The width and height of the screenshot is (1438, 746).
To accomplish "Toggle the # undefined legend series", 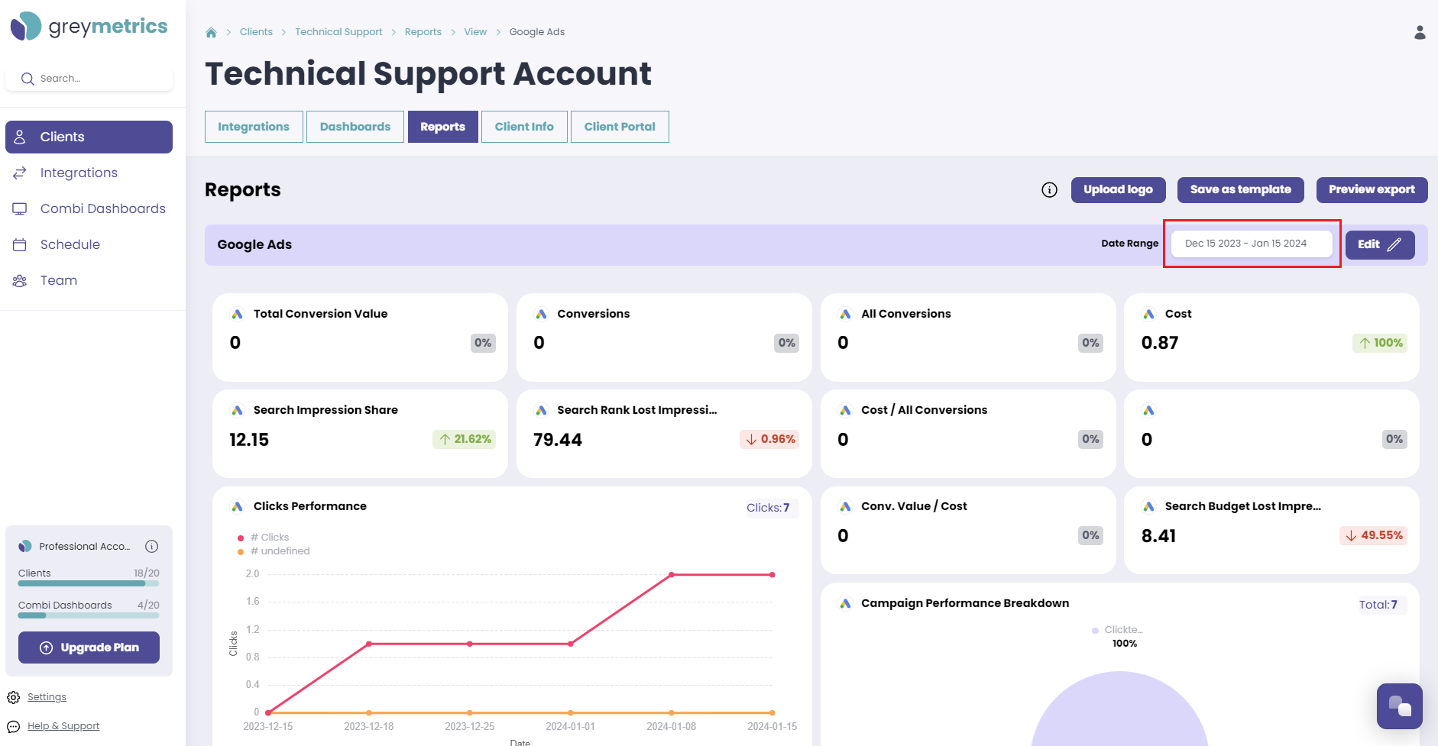I will pos(274,551).
